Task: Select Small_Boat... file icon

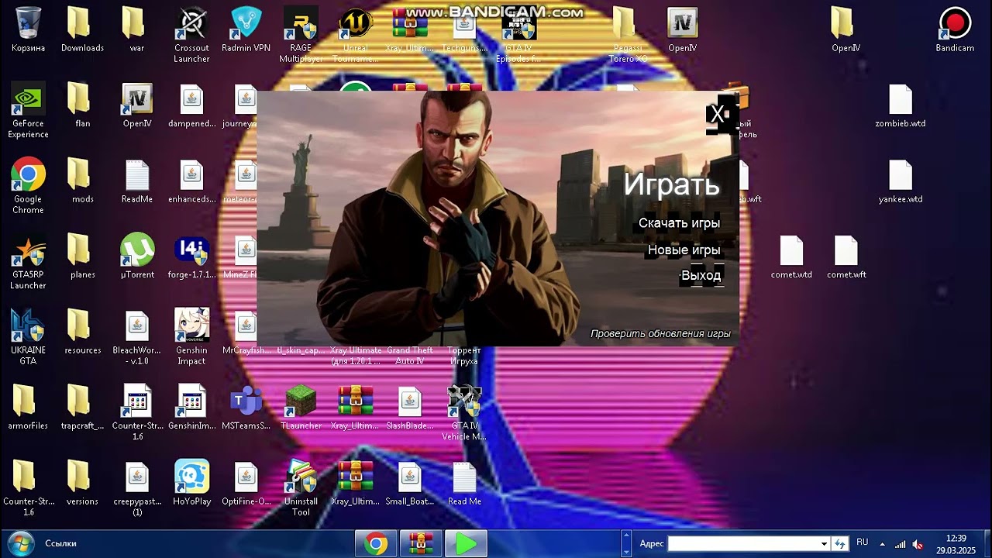Action: tap(410, 484)
